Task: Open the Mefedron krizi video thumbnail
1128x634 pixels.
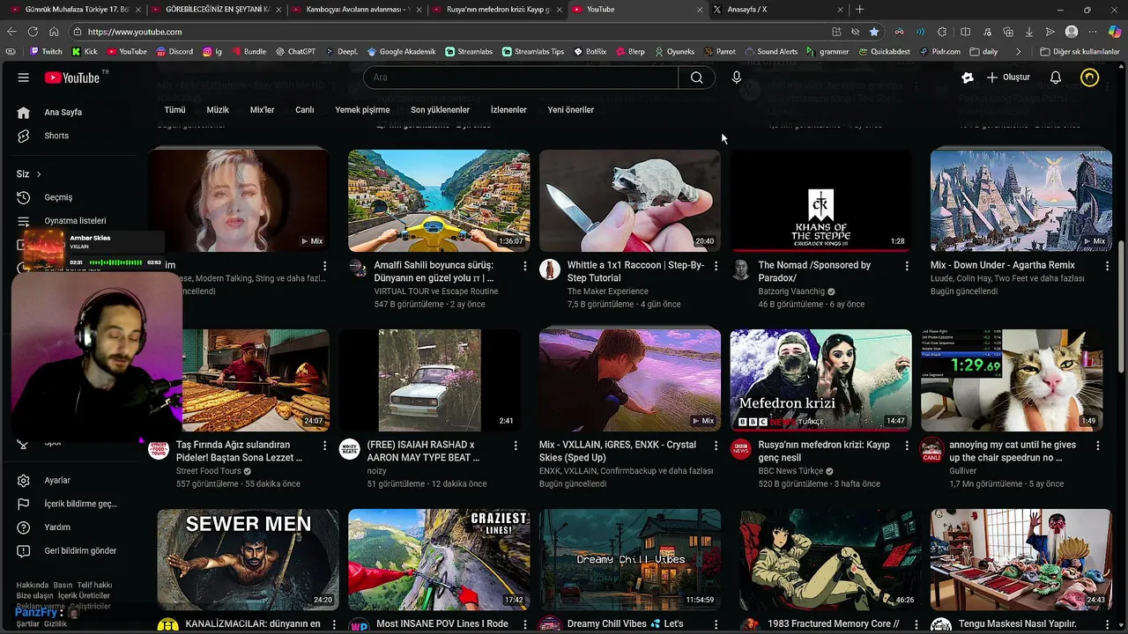Action: [x=820, y=380]
